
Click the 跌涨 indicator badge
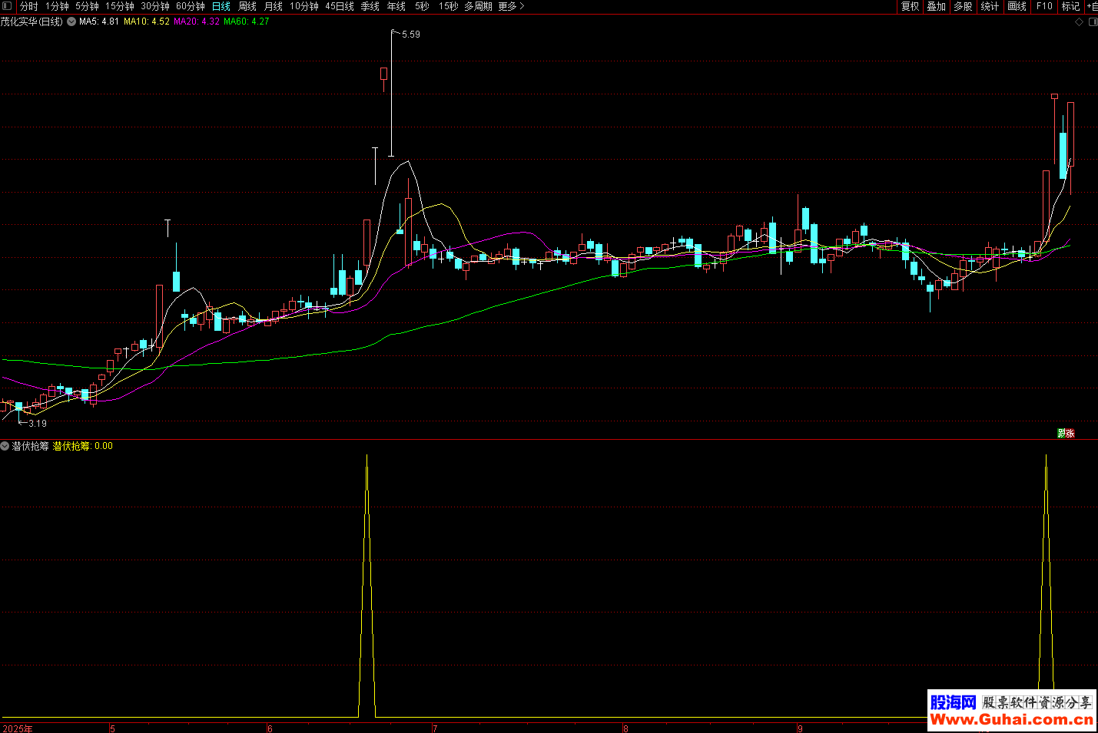[x=1066, y=434]
